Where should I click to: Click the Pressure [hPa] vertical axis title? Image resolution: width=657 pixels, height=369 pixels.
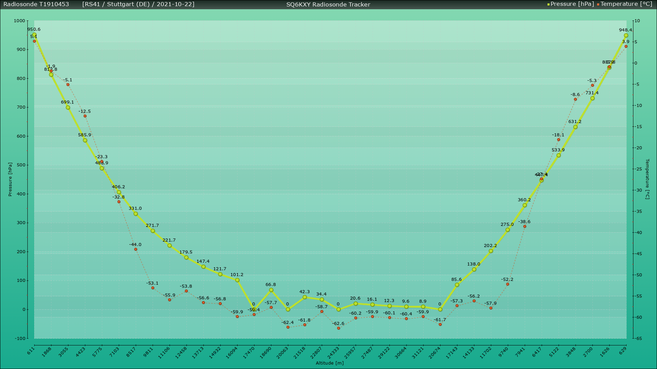click(x=10, y=179)
